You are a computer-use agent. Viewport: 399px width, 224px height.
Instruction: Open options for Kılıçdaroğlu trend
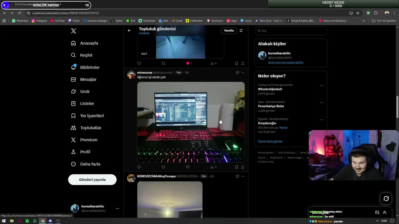coord(322,120)
